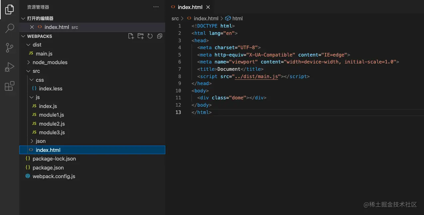424x215 pixels.
Task: Open the Explorer view in activity bar
Action: click(10, 10)
